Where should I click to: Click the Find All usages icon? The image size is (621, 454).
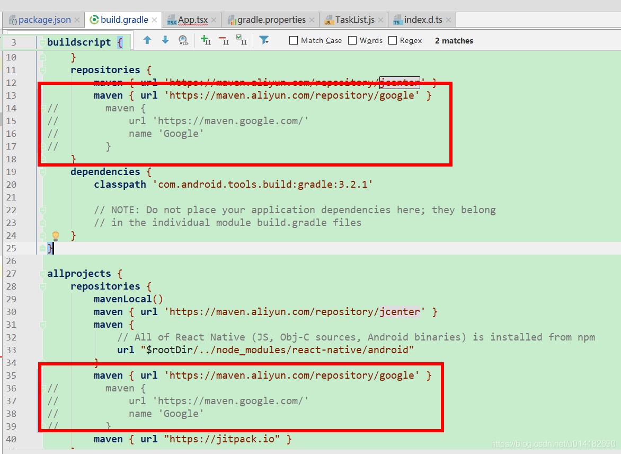tap(183, 40)
